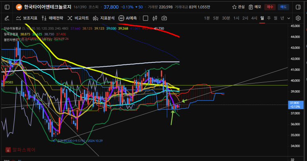Click the red 매수 buy button
The image size is (307, 161).
pos(270,7)
